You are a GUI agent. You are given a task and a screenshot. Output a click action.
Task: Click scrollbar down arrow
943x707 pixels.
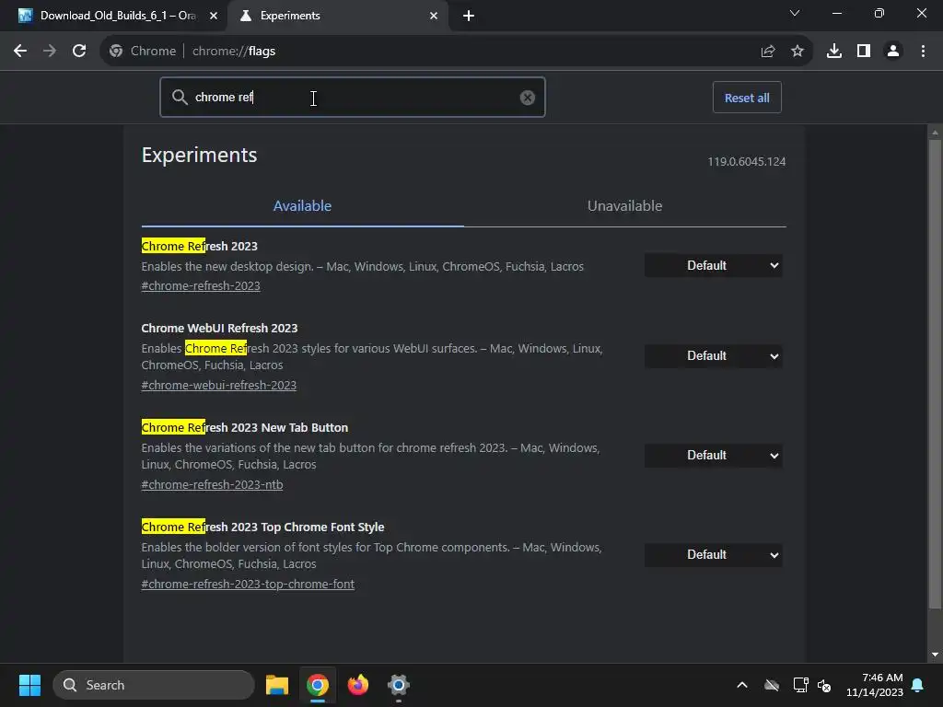tap(935, 655)
